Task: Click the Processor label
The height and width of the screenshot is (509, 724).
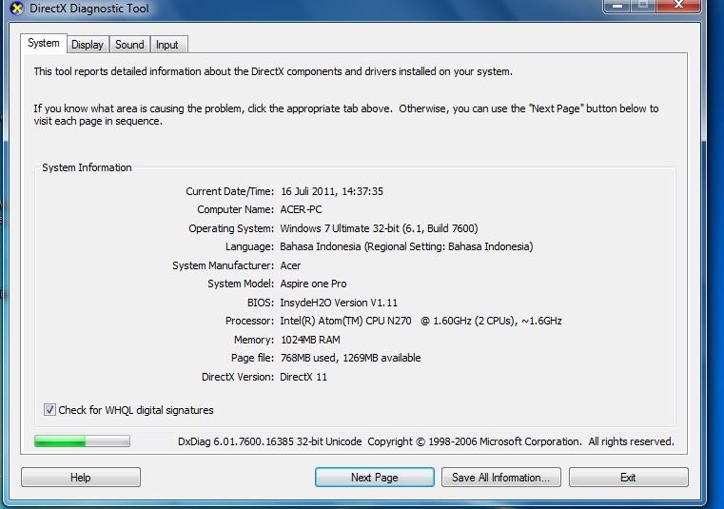Action: click(x=250, y=321)
